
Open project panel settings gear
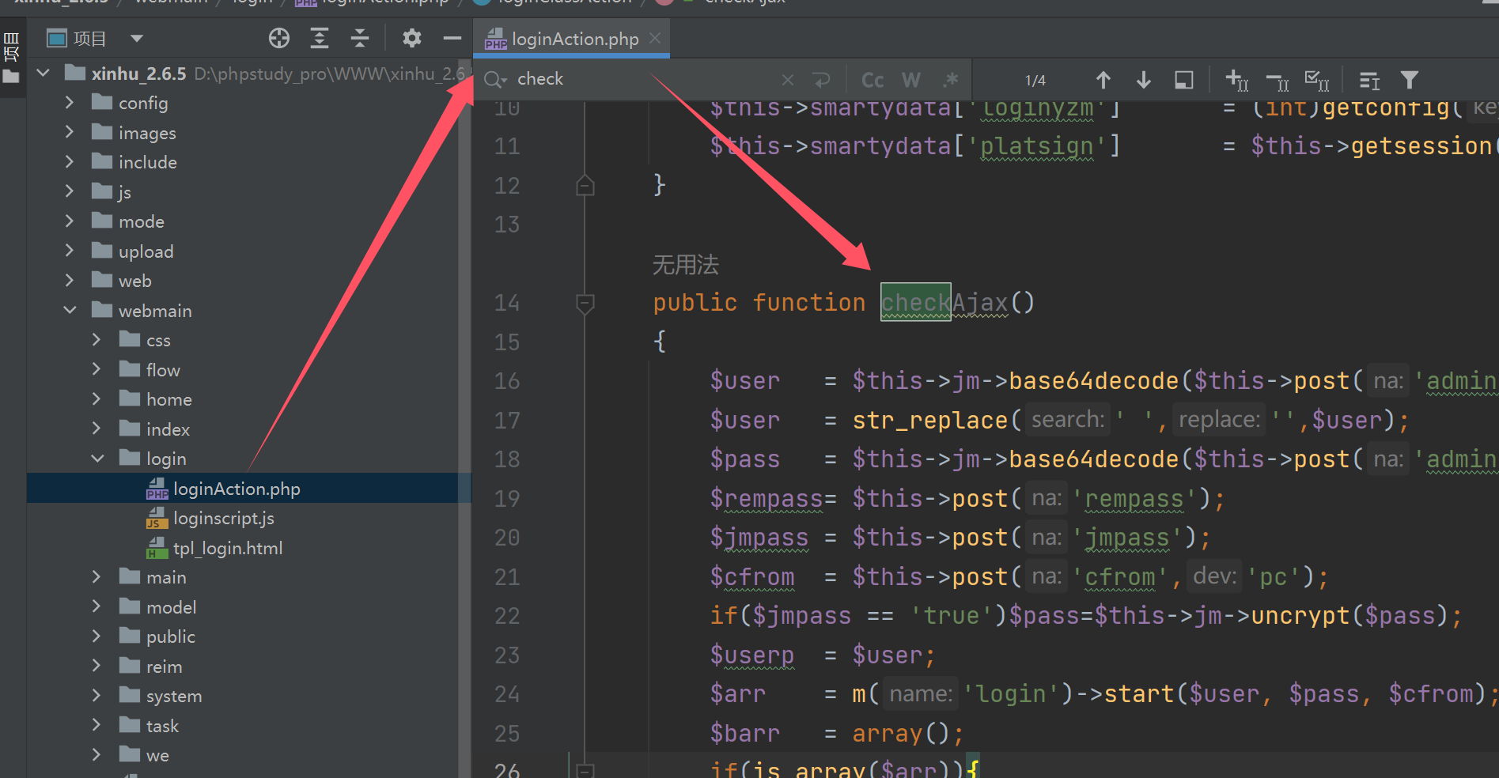tap(412, 38)
